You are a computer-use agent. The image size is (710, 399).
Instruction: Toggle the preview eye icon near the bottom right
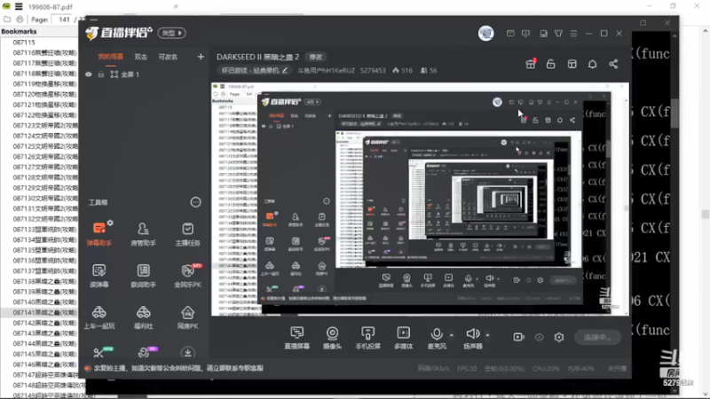pos(539,337)
